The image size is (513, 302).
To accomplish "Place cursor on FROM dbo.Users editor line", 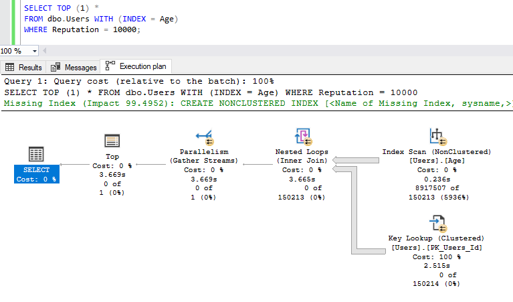I will (x=100, y=19).
